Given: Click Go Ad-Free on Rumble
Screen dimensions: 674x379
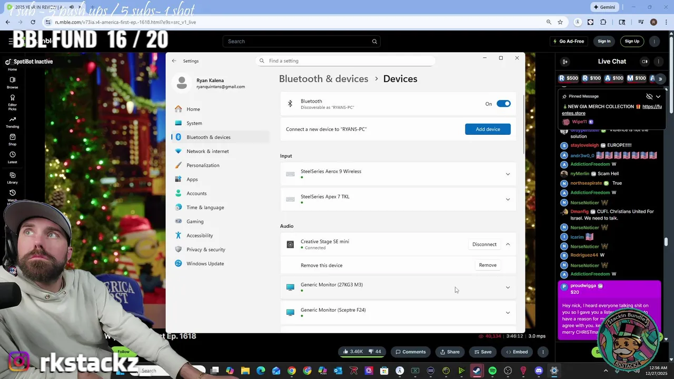Looking at the screenshot, I should [x=568, y=41].
